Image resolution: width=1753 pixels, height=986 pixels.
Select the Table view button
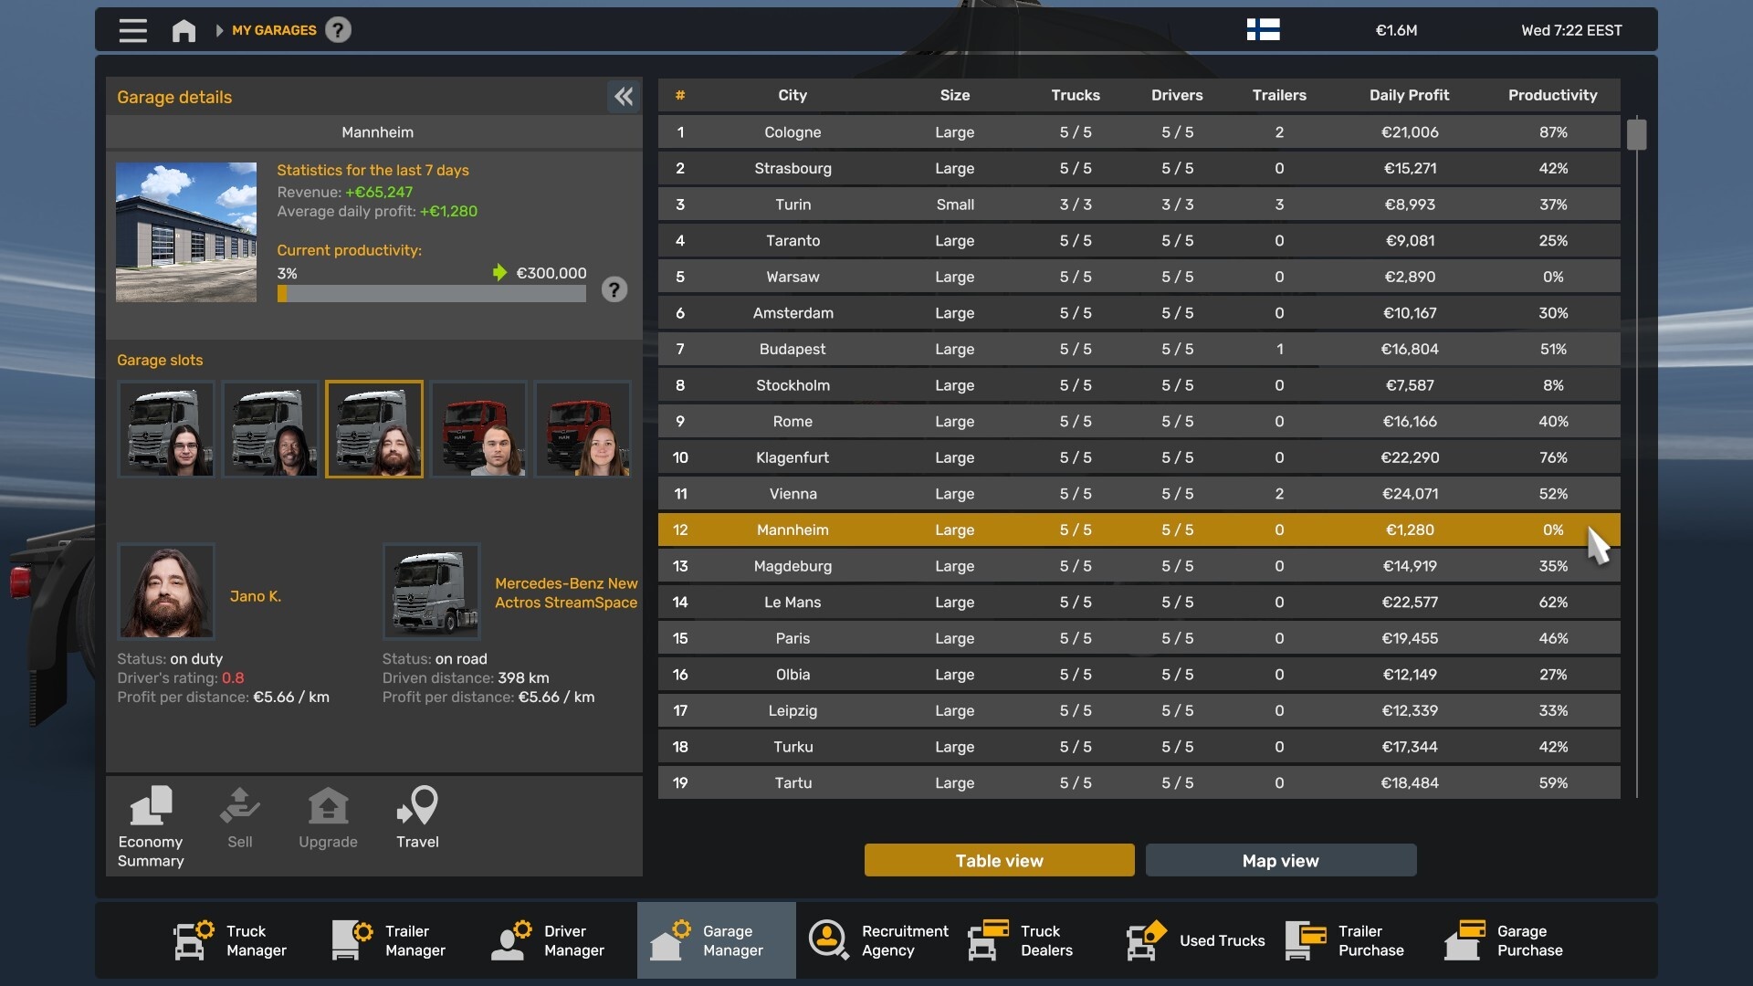(x=999, y=860)
